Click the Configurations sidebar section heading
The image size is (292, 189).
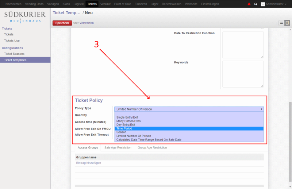pos(12,48)
